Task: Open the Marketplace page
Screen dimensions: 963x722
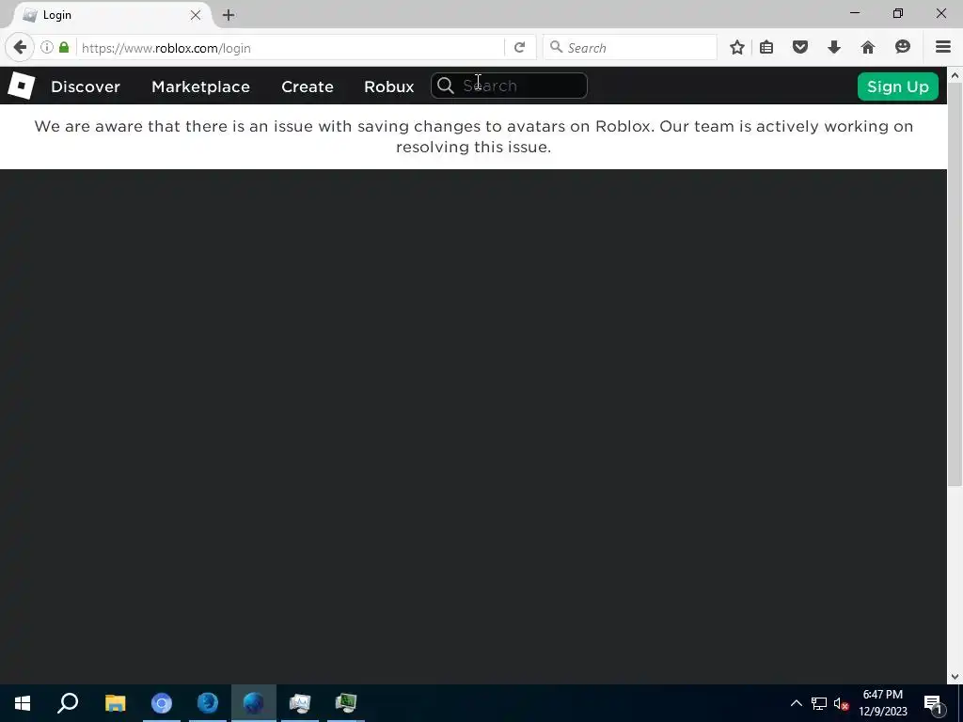Action: (x=200, y=86)
